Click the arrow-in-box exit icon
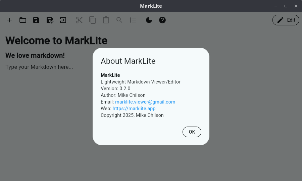This screenshot has height=181, width=302. (x=63, y=20)
